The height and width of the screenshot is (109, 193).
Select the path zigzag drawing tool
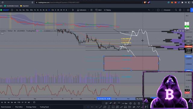[138, 107]
